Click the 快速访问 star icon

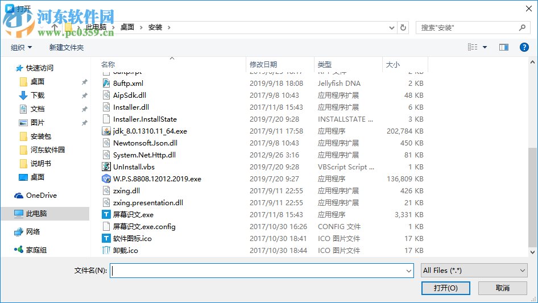click(x=19, y=68)
